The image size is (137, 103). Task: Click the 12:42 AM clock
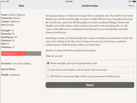[x=69, y=1]
